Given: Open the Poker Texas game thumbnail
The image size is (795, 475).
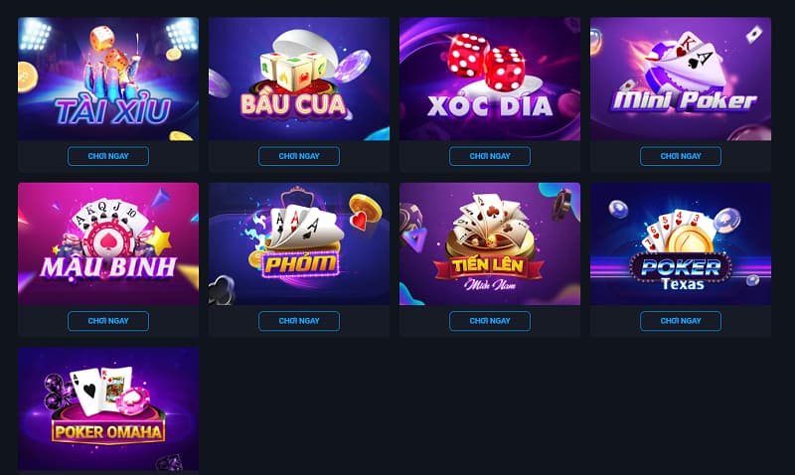Looking at the screenshot, I should [x=681, y=243].
